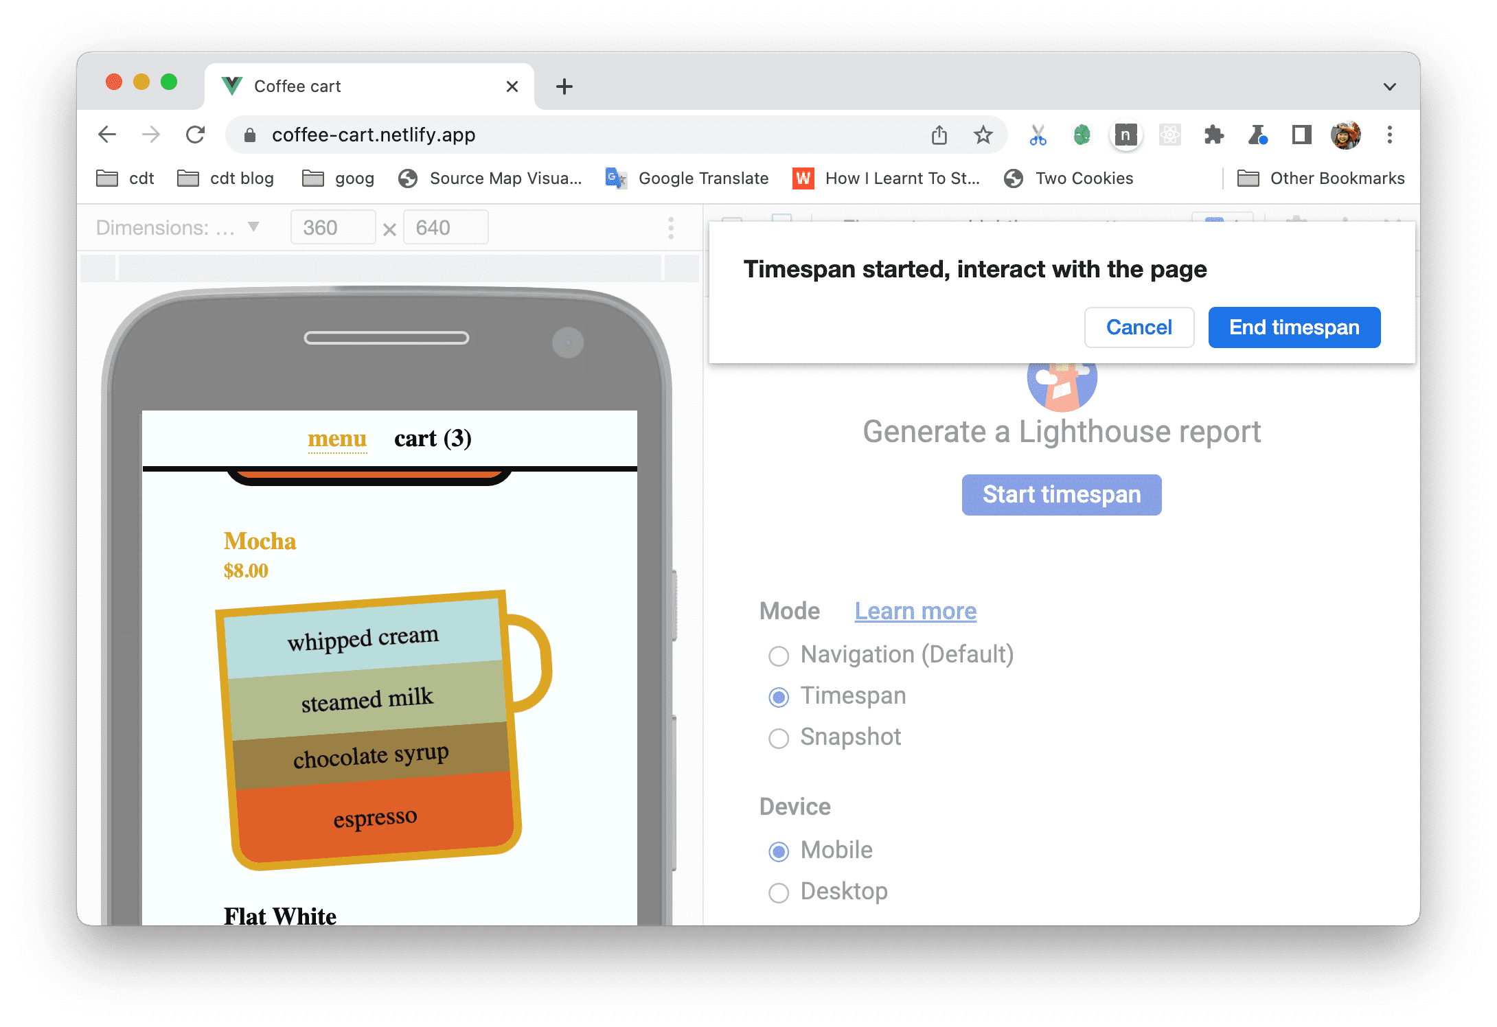This screenshot has height=1027, width=1497.
Task: Select the Navigation Default radio button
Action: pos(779,654)
